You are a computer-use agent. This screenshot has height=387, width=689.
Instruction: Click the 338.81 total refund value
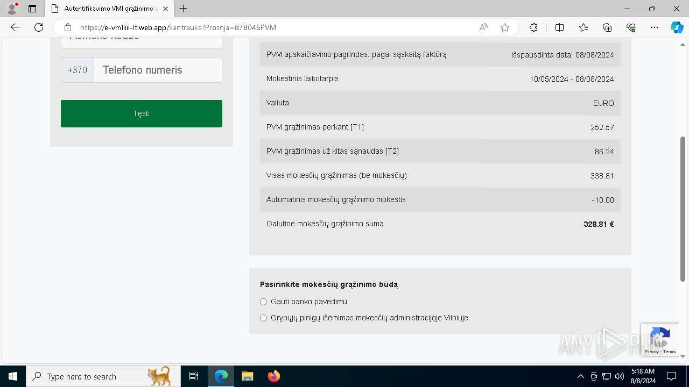602,176
